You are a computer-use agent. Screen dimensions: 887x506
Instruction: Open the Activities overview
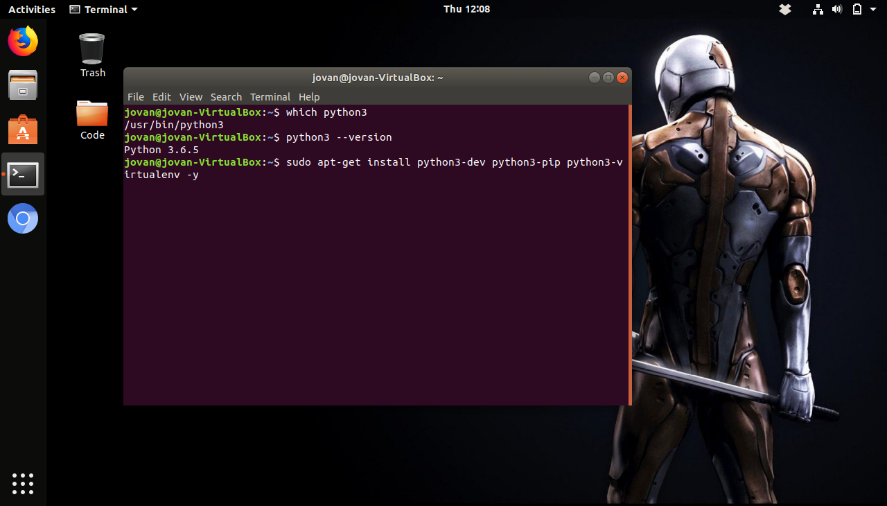click(x=32, y=9)
